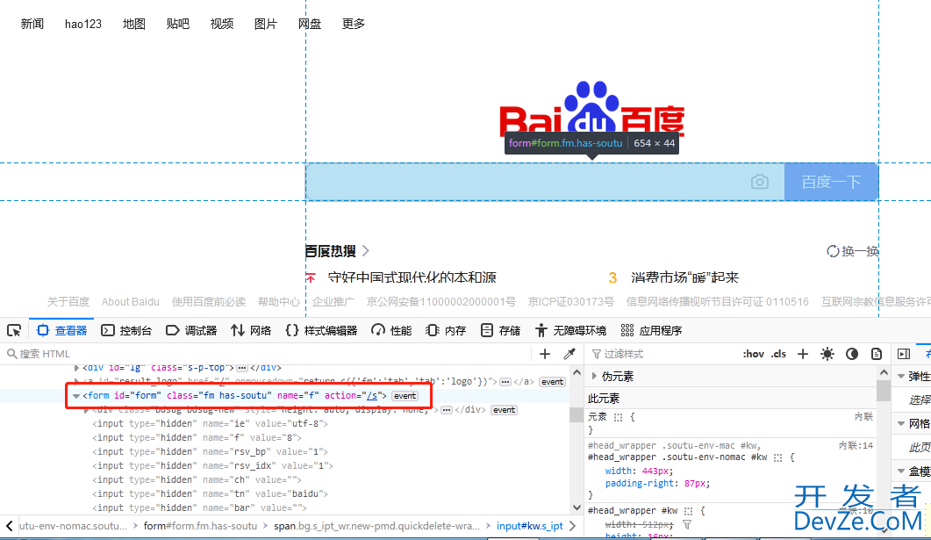Collapse the 网格 section

coord(901,423)
